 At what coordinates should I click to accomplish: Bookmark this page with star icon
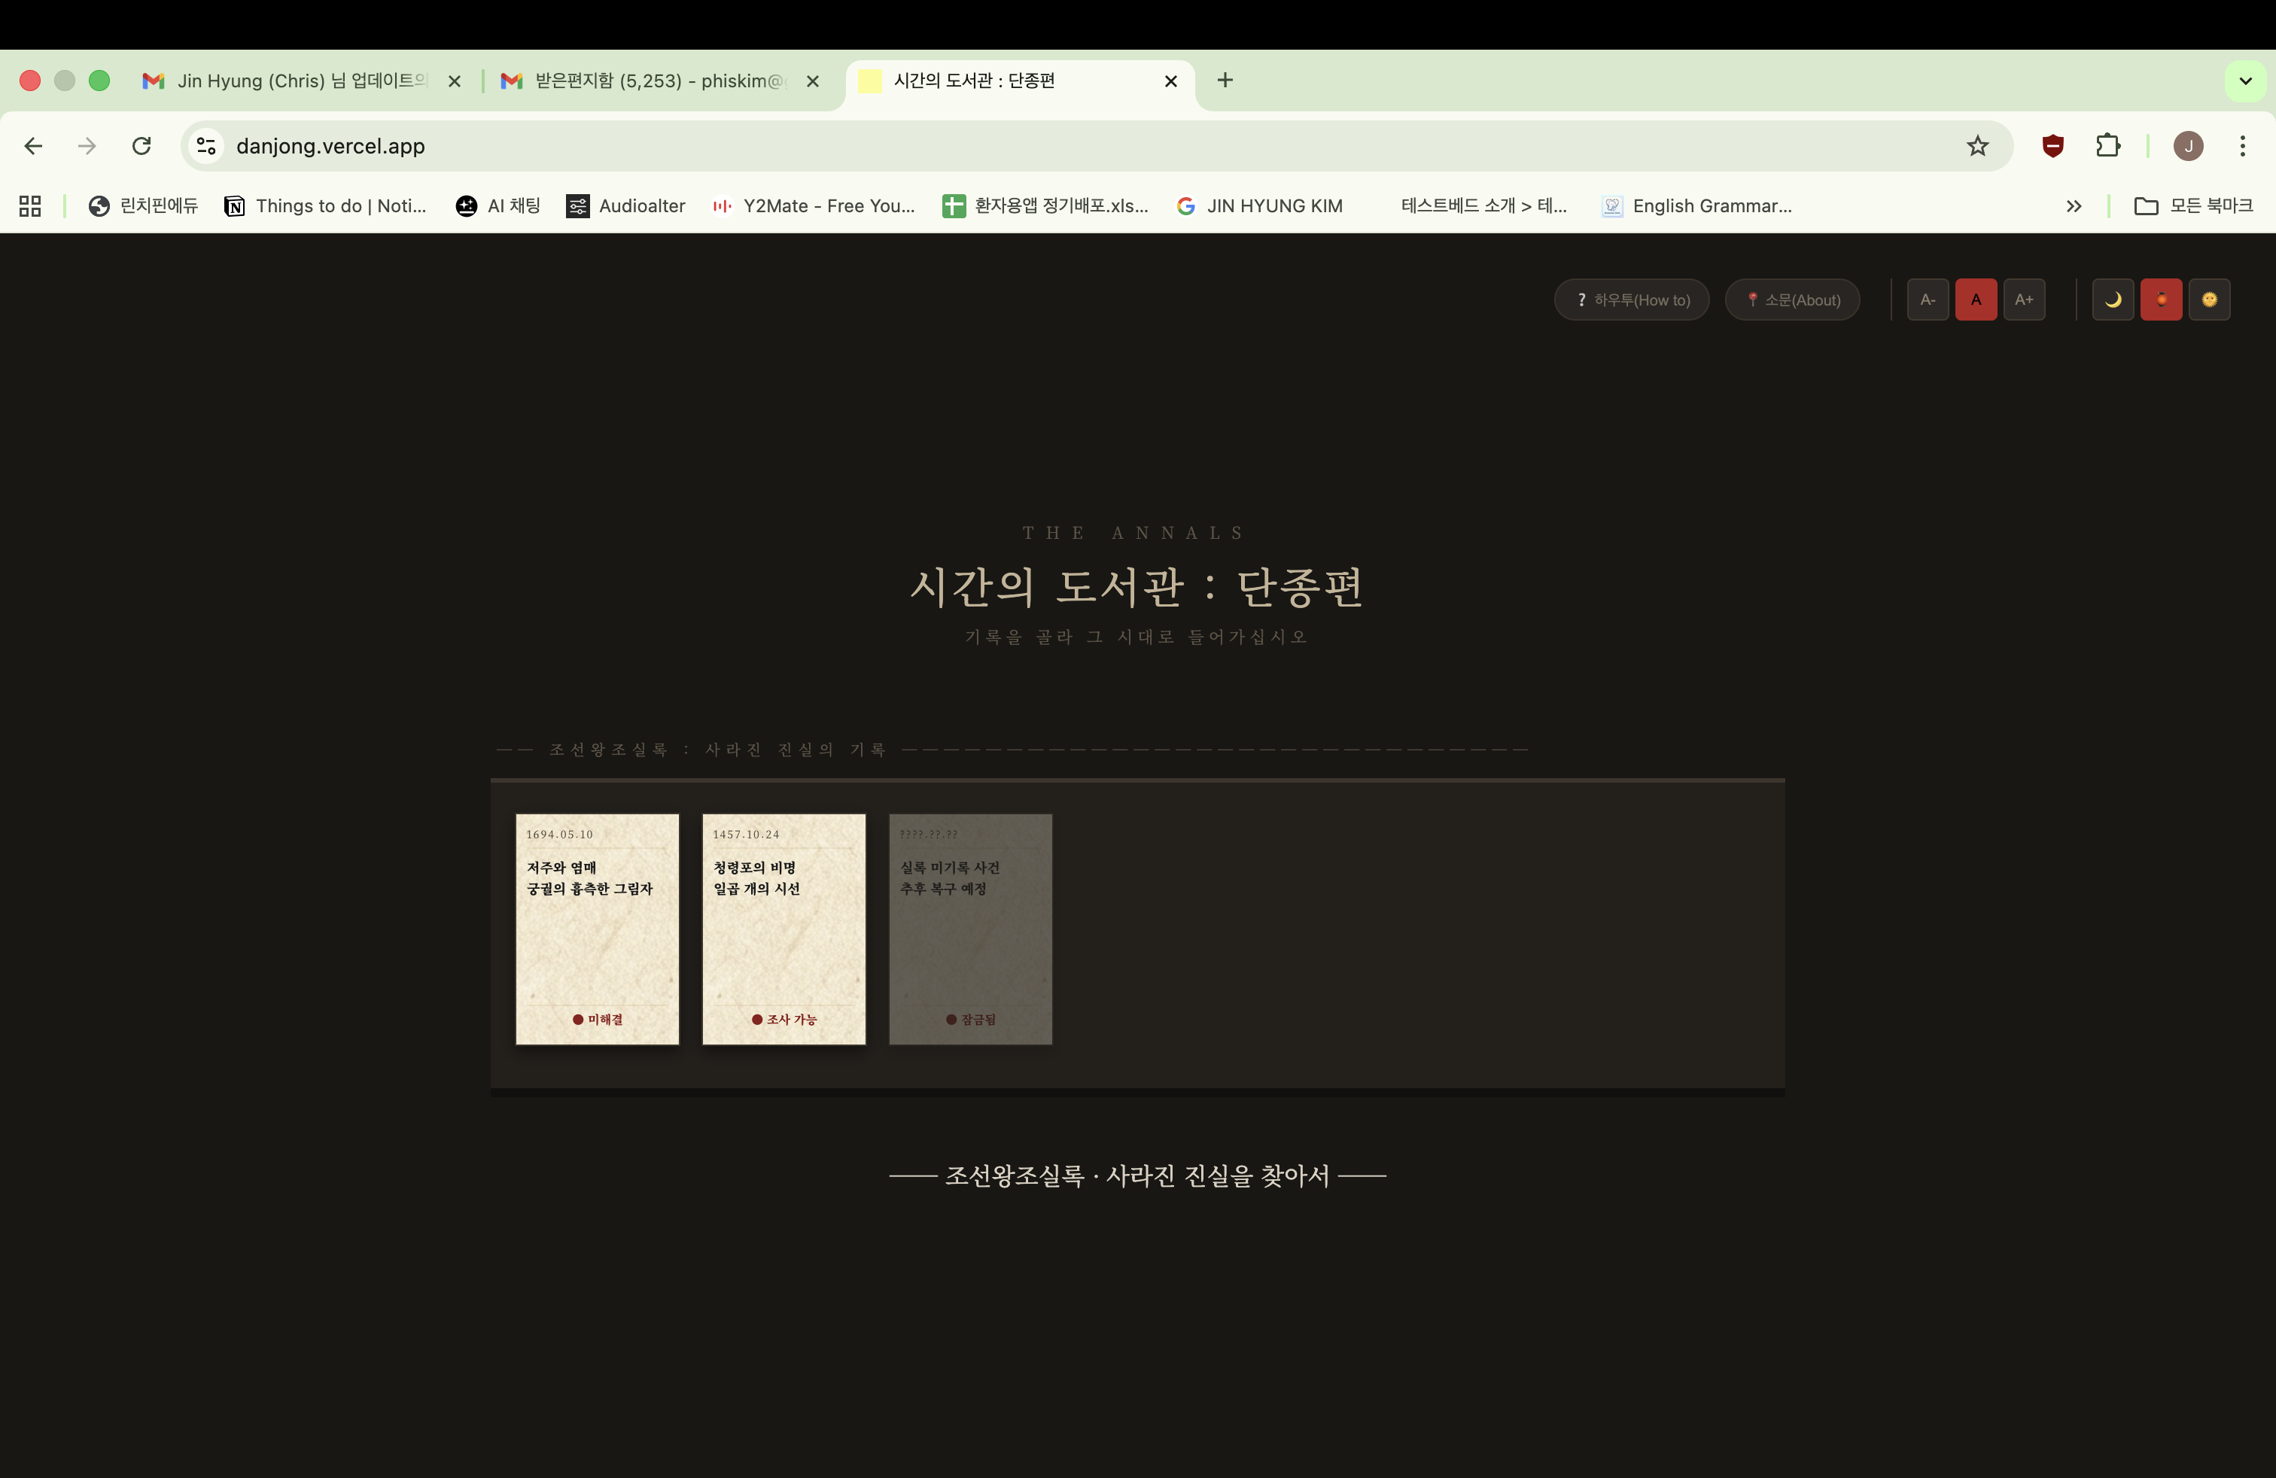(x=1978, y=146)
